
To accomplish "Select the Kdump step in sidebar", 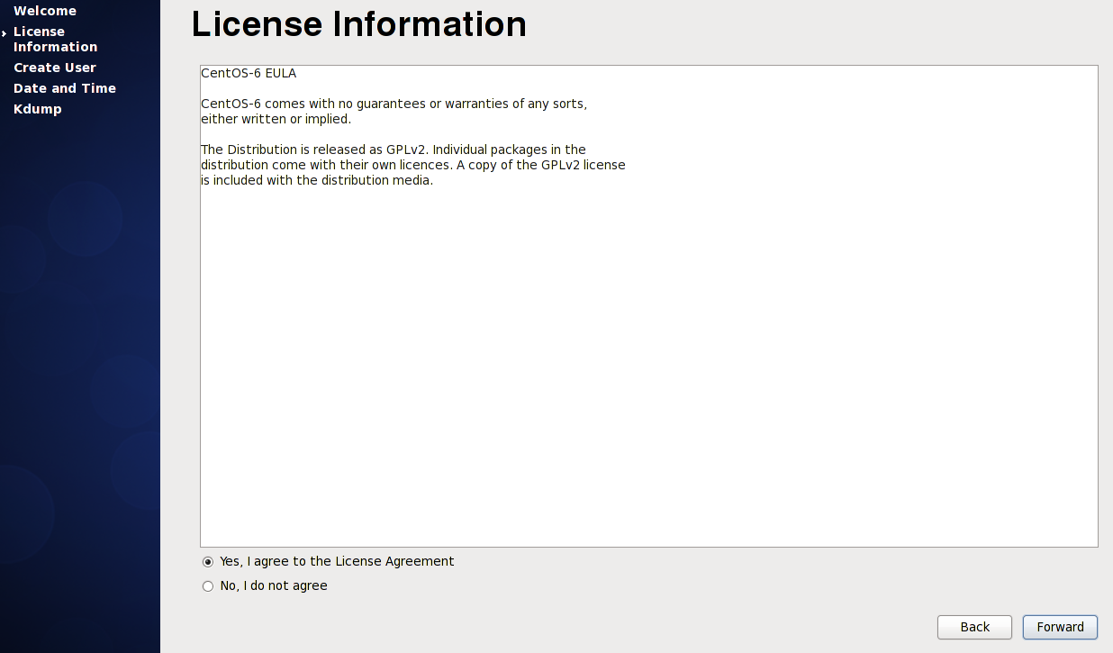I will click(38, 109).
